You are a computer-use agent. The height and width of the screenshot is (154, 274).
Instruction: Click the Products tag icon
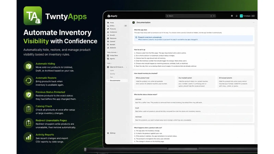click(108, 29)
